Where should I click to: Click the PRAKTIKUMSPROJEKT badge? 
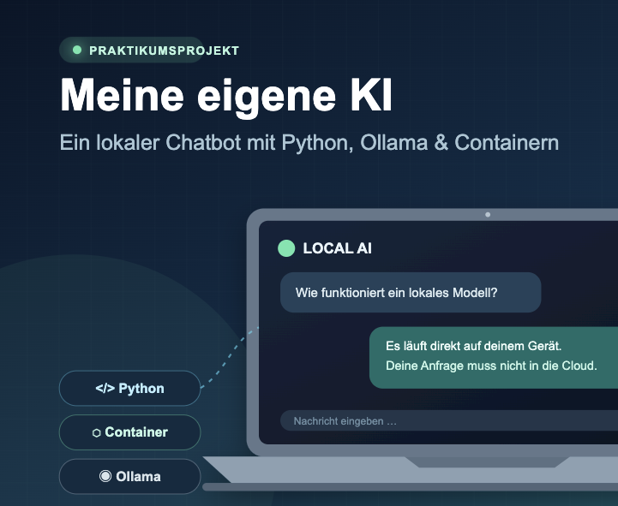(x=132, y=50)
